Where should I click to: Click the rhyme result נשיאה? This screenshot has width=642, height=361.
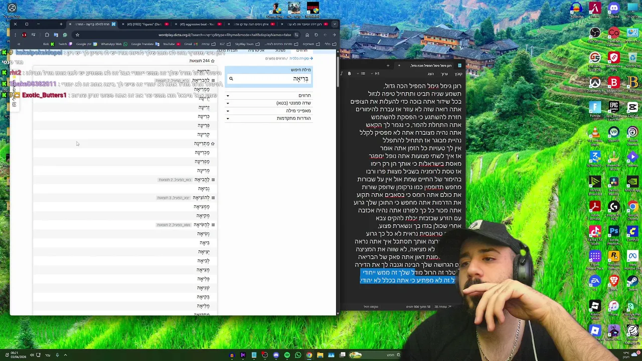(203, 234)
